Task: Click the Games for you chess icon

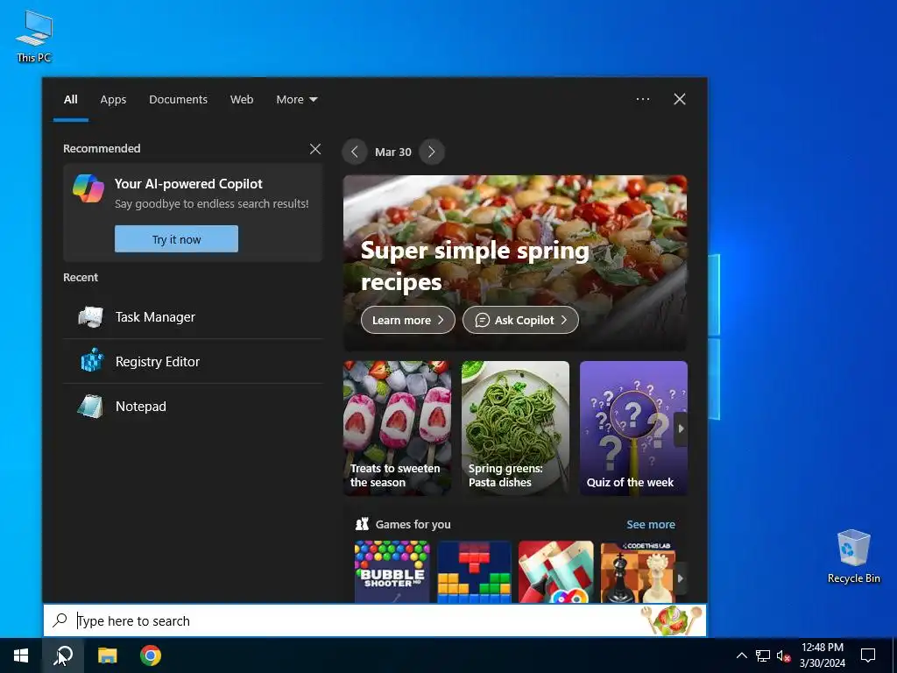Action: tap(362, 524)
